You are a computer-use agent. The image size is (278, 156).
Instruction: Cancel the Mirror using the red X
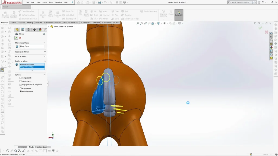20,38
